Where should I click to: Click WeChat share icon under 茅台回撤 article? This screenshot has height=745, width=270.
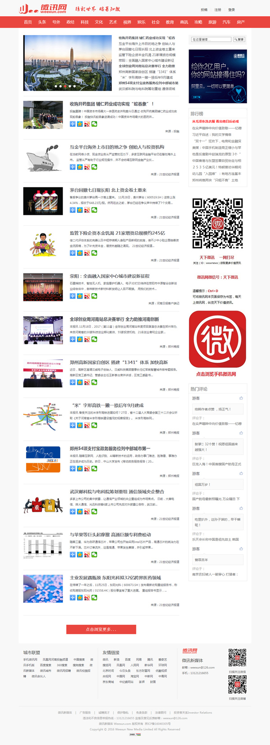pyautogui.click(x=94, y=210)
